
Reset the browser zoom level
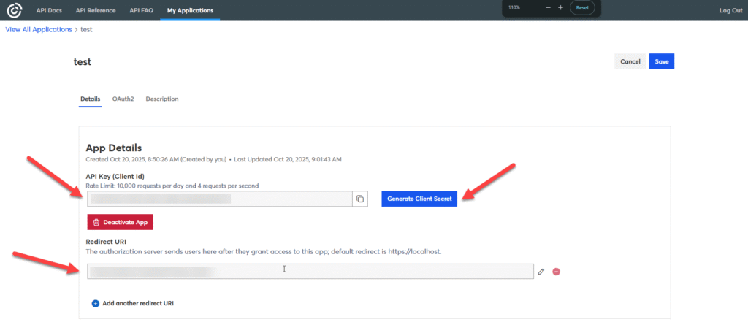point(582,7)
